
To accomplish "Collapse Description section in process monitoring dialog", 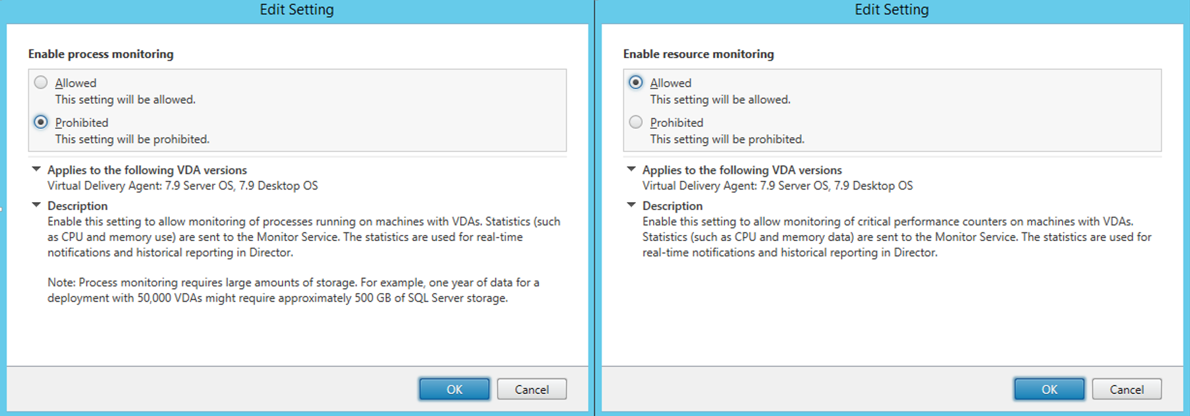I will tap(36, 205).
